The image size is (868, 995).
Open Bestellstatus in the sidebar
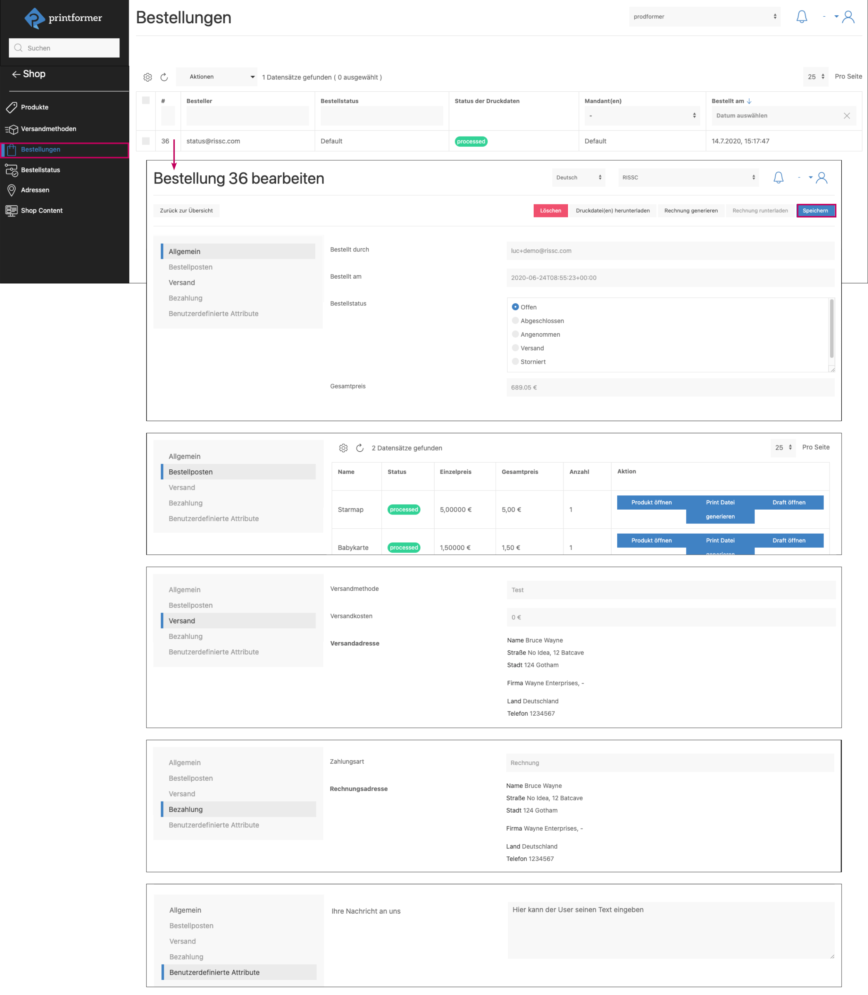click(x=40, y=170)
